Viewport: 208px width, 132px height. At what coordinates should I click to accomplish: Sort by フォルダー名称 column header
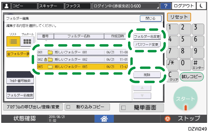click(79, 36)
